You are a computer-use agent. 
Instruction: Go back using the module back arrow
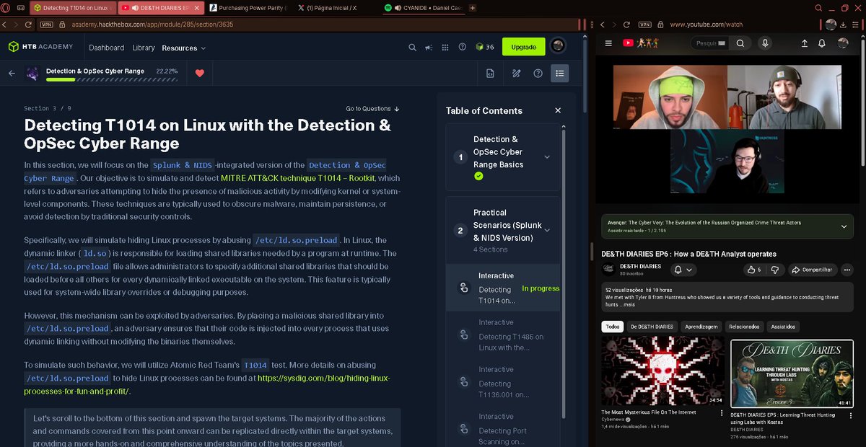[x=12, y=73]
